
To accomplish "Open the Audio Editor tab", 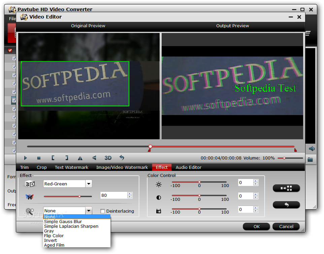I will pos(189,167).
